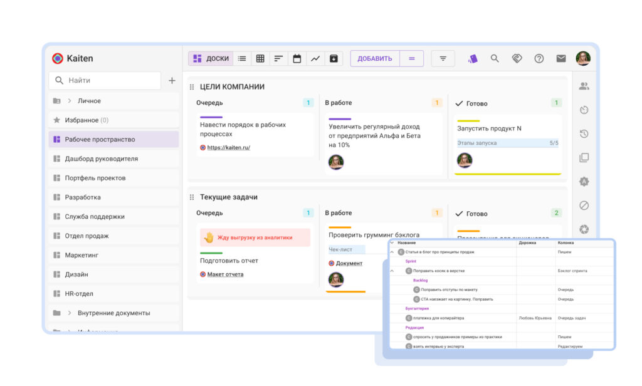
Task: Open the archive icon in the toolbar
Action: (x=334, y=58)
